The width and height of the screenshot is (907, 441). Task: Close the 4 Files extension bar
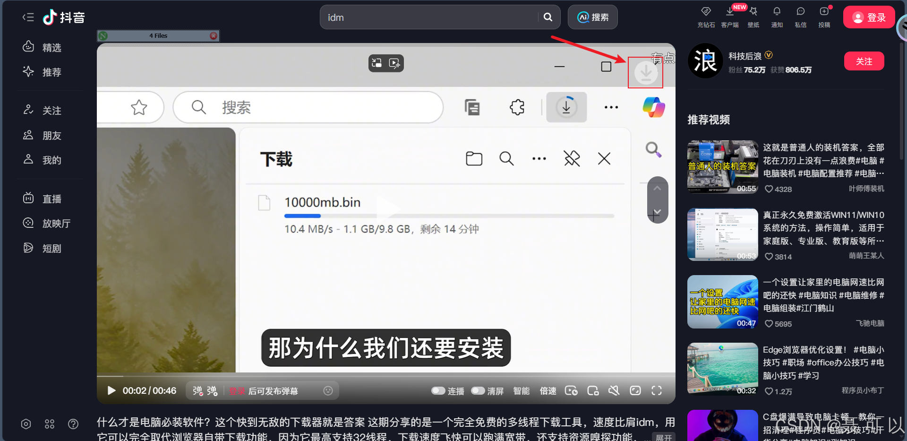click(x=214, y=35)
